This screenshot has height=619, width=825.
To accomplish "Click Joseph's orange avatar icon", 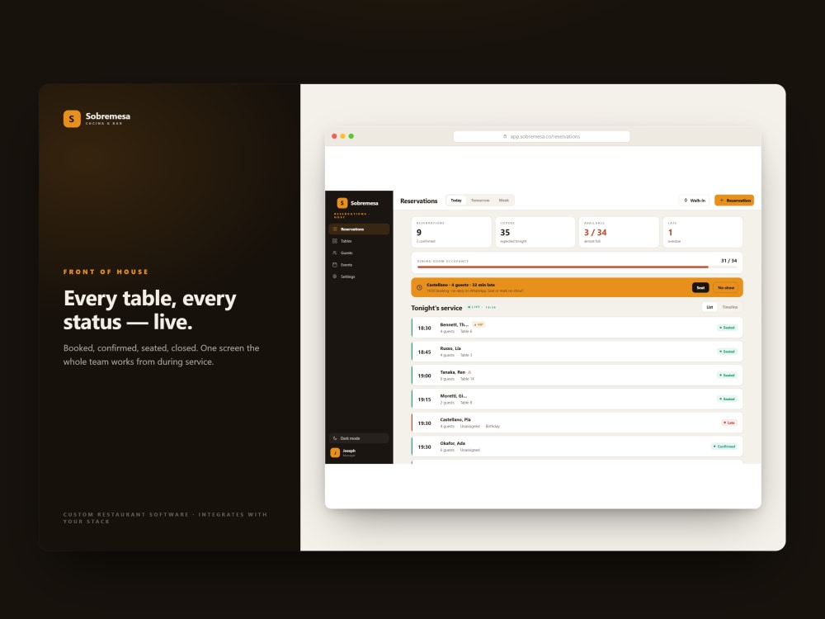I will click(335, 452).
